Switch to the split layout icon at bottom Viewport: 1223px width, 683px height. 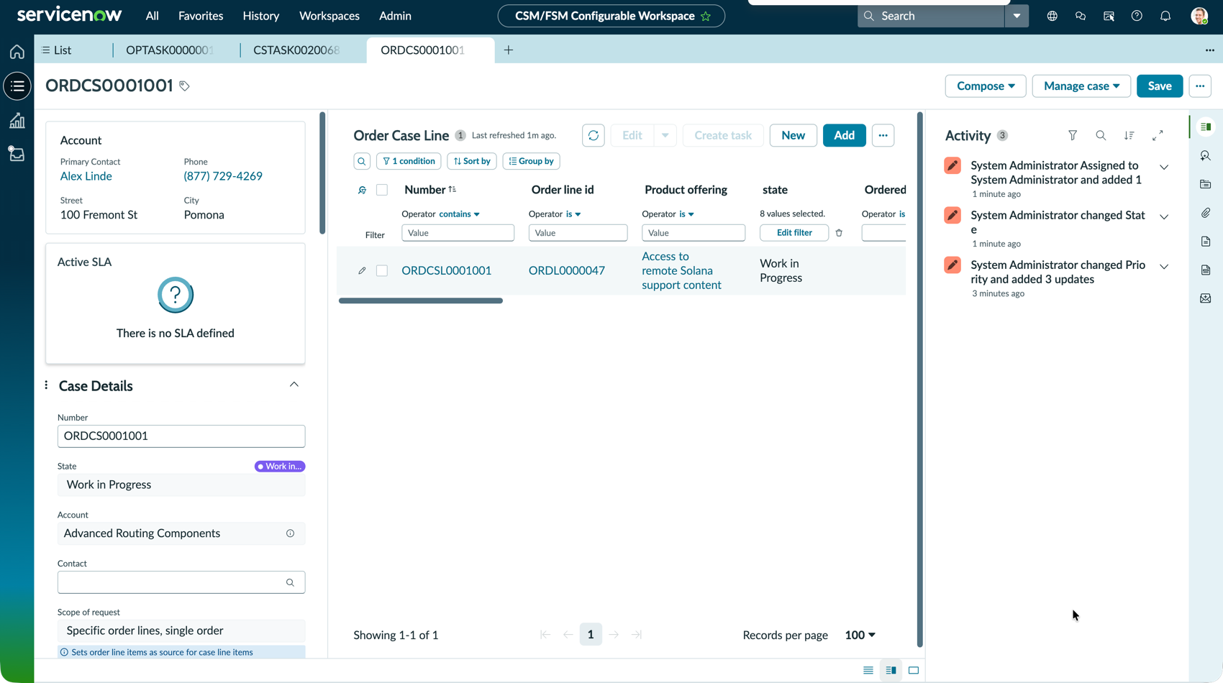[891, 670]
